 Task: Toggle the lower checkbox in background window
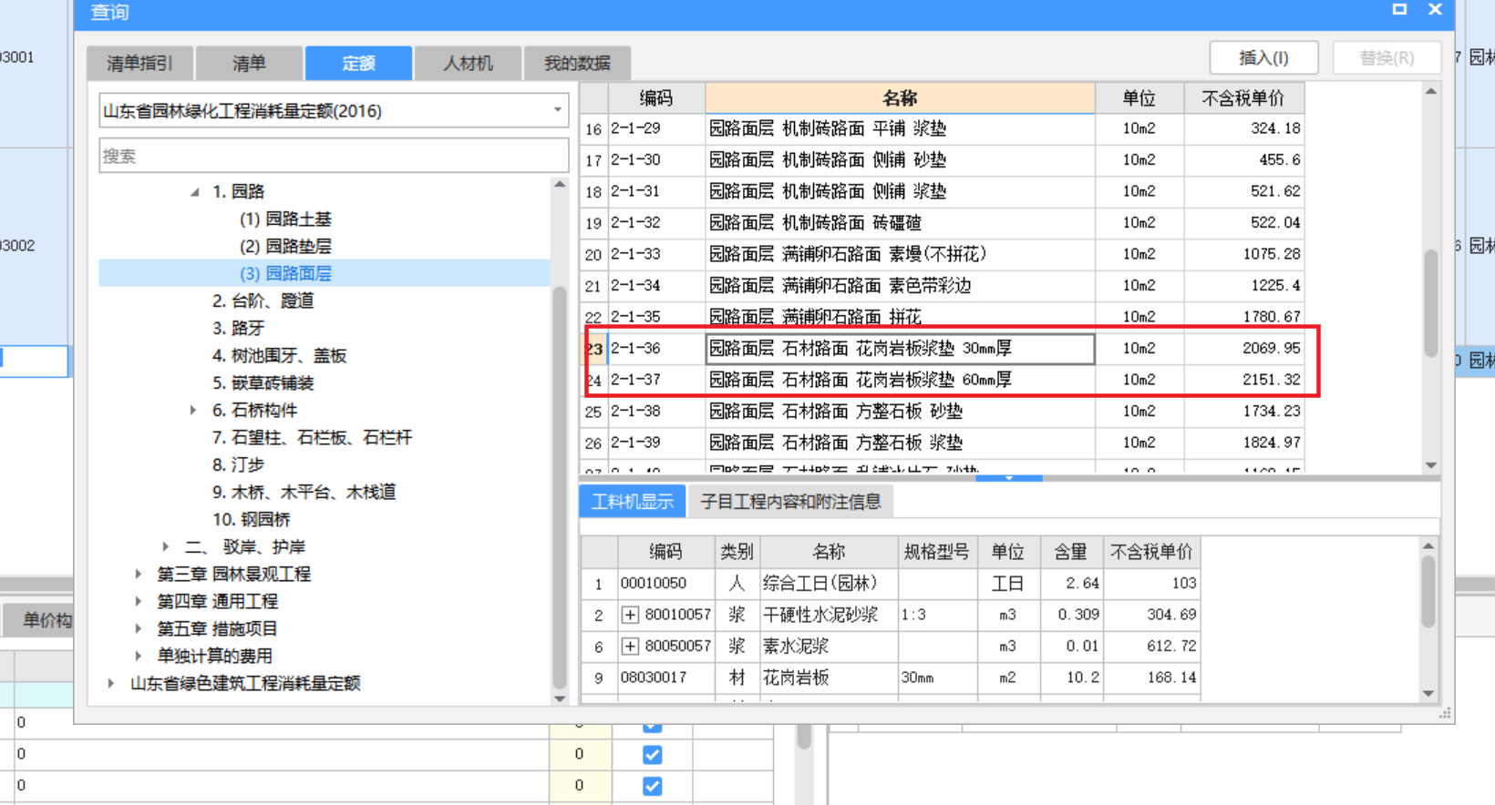(x=653, y=786)
